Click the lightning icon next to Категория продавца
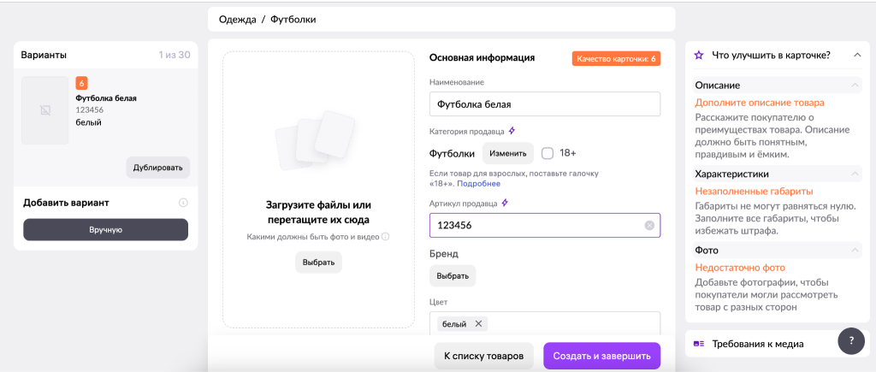The image size is (876, 372). coord(512,131)
